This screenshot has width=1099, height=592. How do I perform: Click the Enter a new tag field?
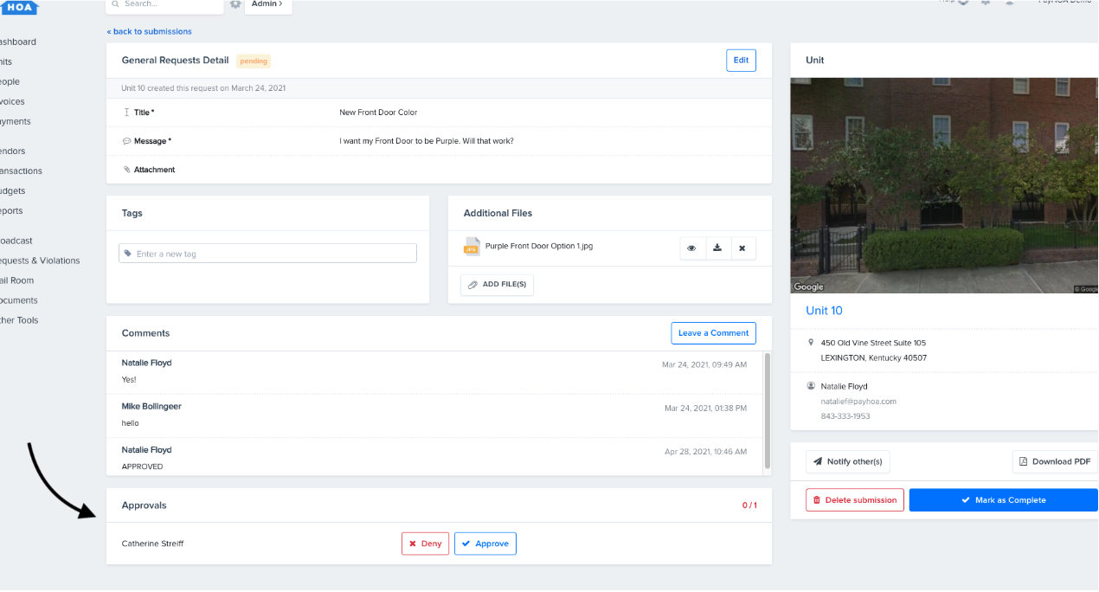[x=267, y=254]
